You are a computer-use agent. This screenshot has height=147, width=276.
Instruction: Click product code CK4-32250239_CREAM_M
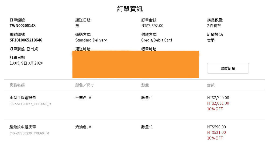point(29,133)
